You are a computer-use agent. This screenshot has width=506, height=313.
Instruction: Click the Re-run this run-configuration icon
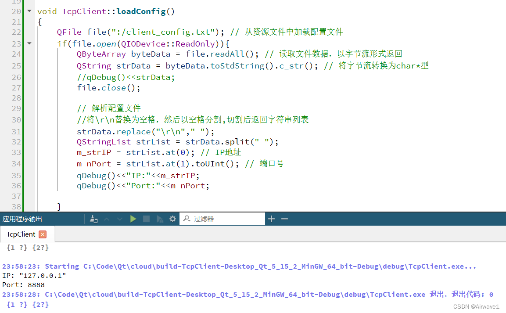point(159,218)
